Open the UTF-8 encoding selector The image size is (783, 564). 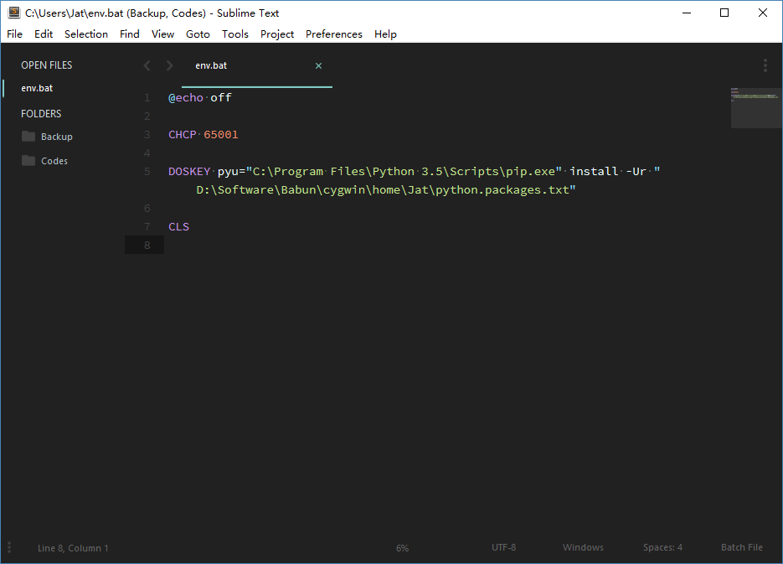[x=503, y=547]
